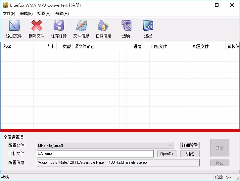Viewport: 240px width, 181px height.
Task: Click the 详细设置 button
Action: [190, 145]
